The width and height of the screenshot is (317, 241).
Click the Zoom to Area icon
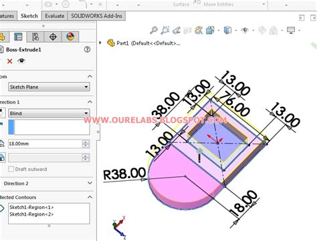point(165,30)
